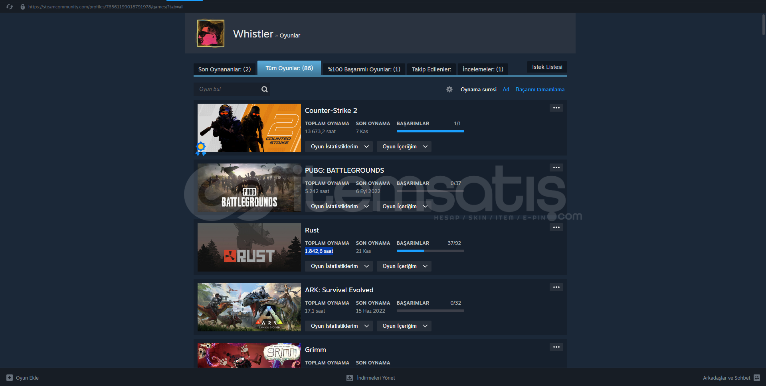Expand ARK Oyun İçeriğim dropdown

point(404,326)
